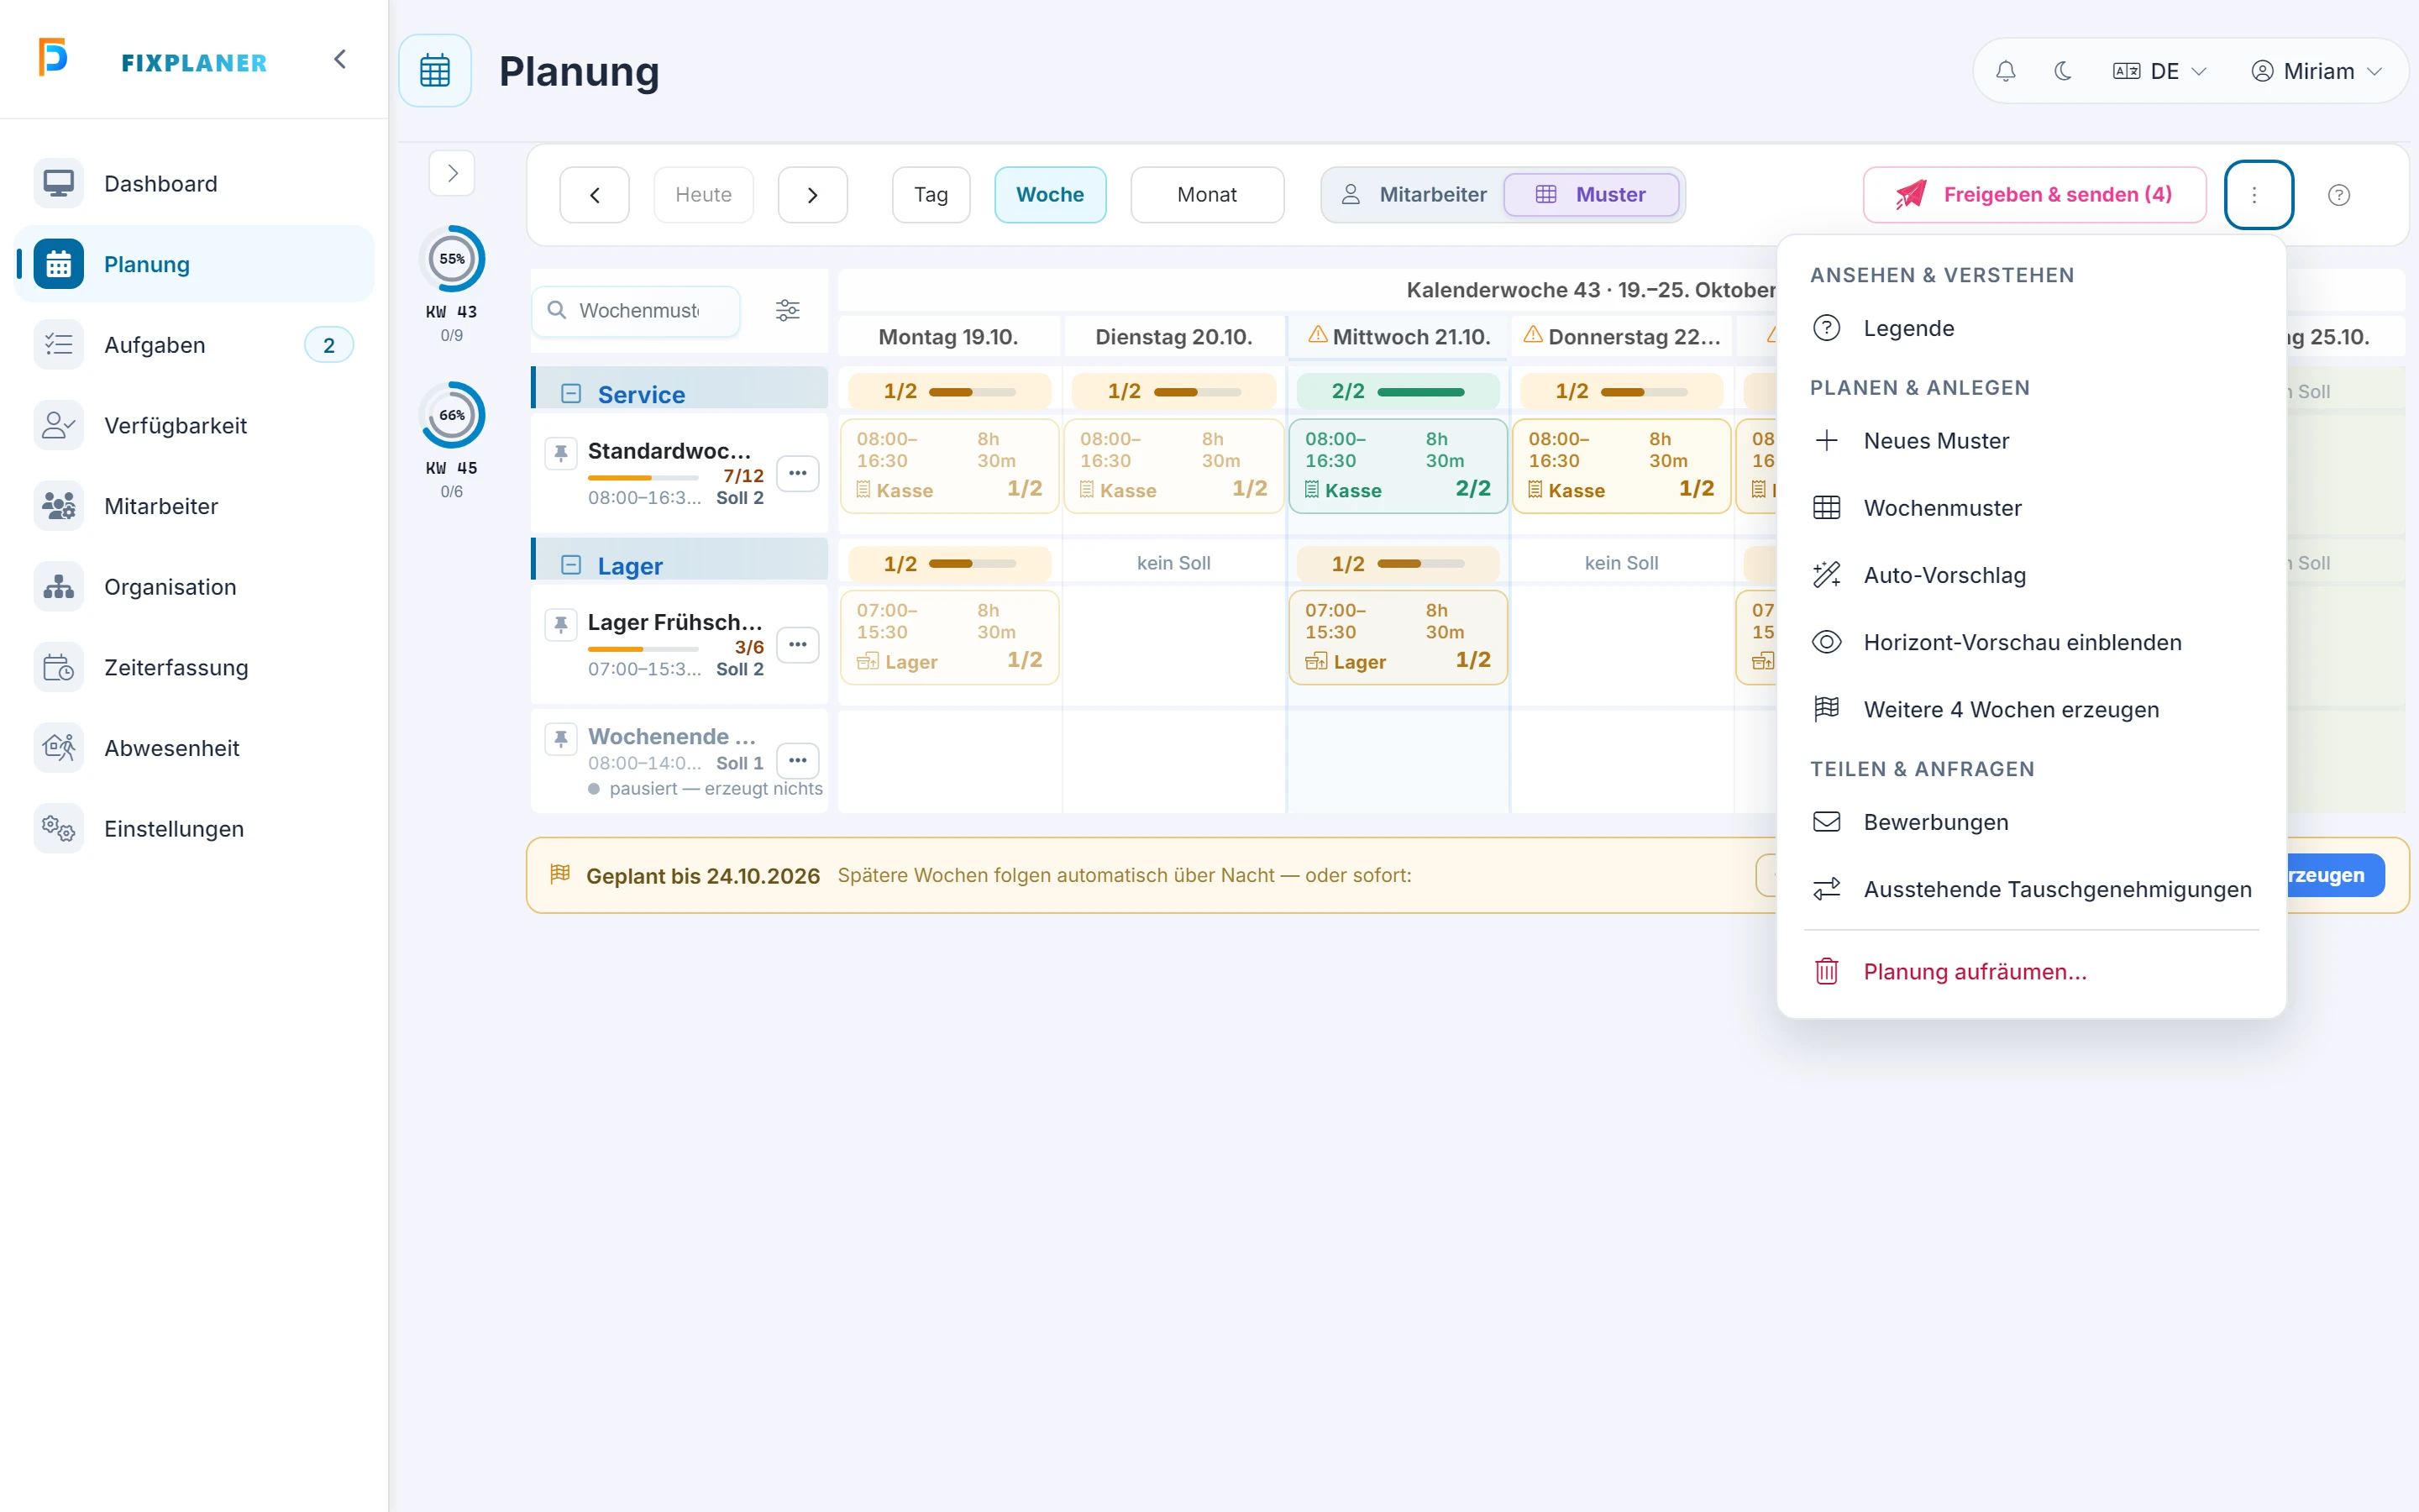The width and height of the screenshot is (2419, 1512).
Task: Click Planung aufräumen... menu entry
Action: [x=2031, y=972]
